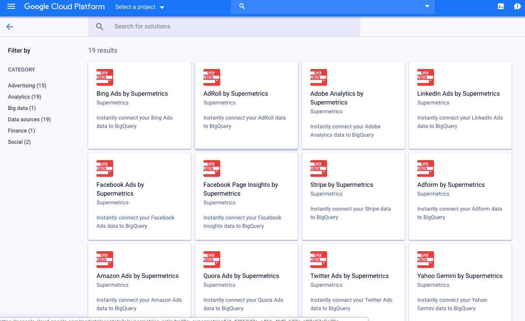525x321 pixels.
Task: Open Quora Ads by Supermetrics title
Action: click(x=241, y=276)
